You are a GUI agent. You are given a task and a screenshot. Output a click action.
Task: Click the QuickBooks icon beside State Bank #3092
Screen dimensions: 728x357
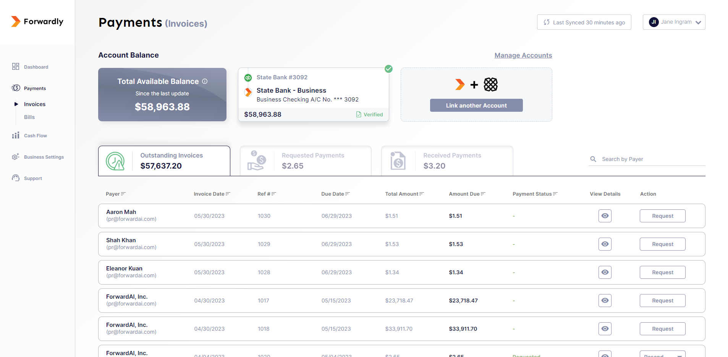click(x=248, y=77)
